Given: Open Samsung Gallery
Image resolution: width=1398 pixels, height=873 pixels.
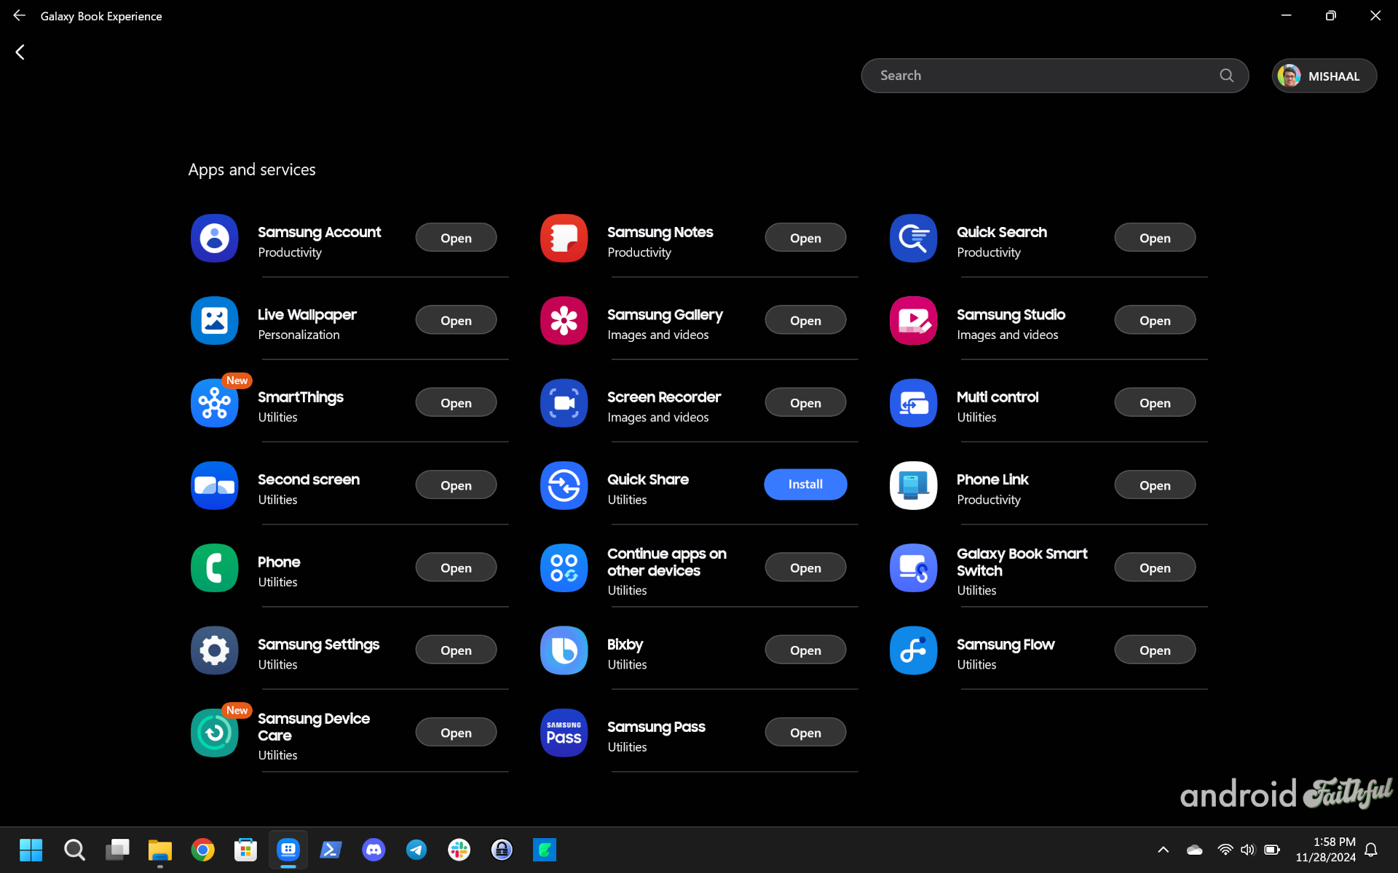Looking at the screenshot, I should click(805, 320).
